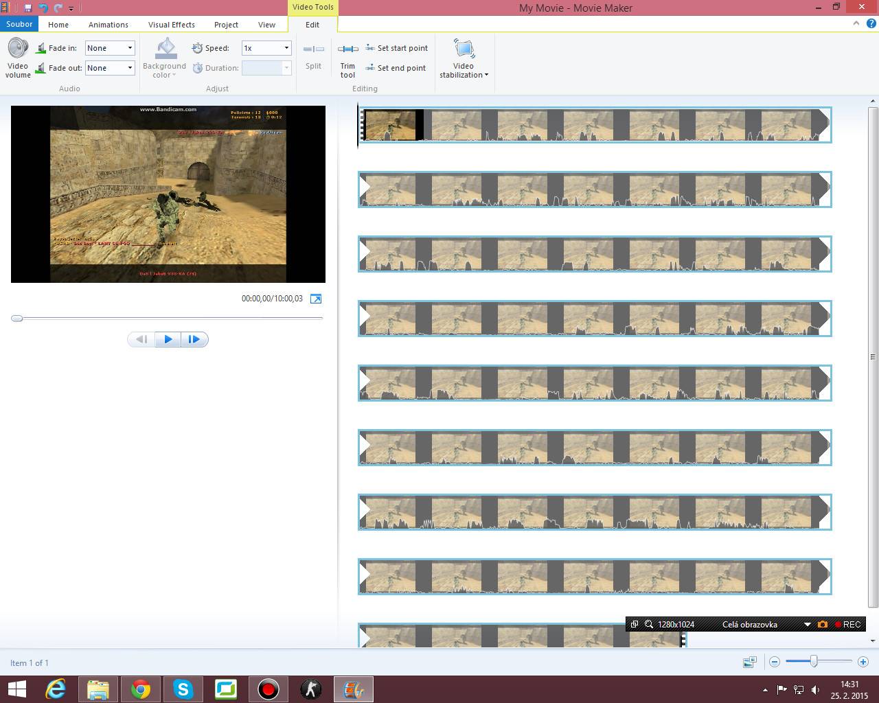This screenshot has width=879, height=703.
Task: Click the network tray icon
Action: point(799,689)
